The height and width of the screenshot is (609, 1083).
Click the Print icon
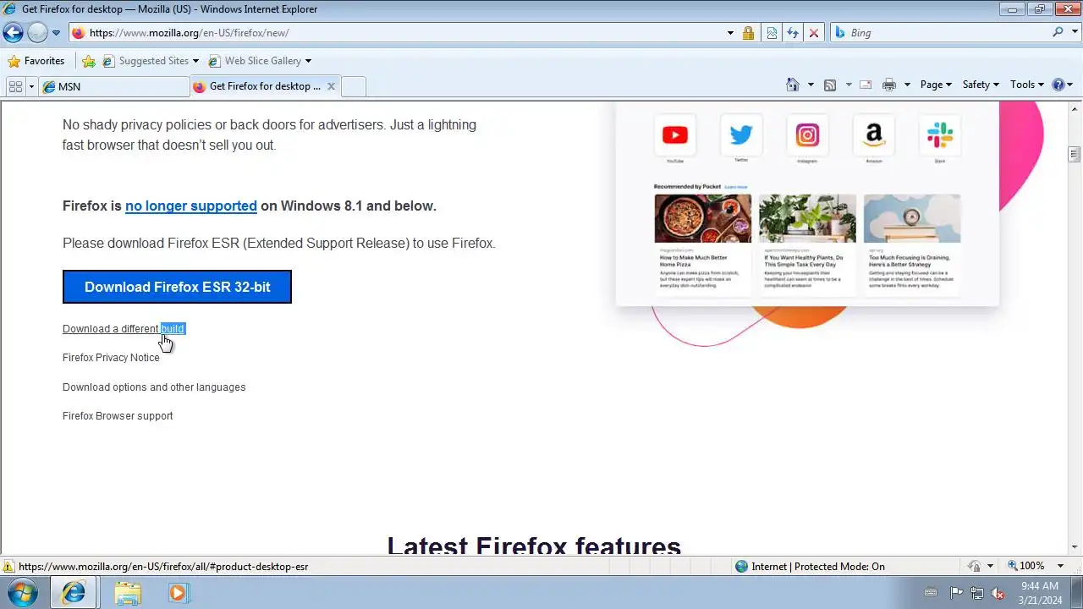click(x=889, y=85)
